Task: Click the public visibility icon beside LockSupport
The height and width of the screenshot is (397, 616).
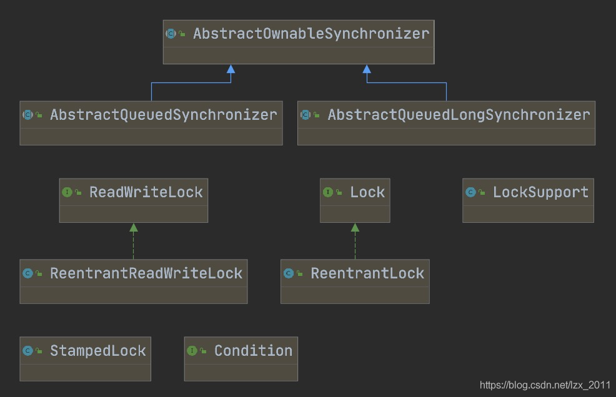Action: tap(482, 192)
